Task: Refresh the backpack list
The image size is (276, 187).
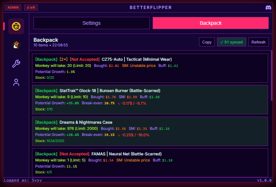Action: (x=258, y=42)
